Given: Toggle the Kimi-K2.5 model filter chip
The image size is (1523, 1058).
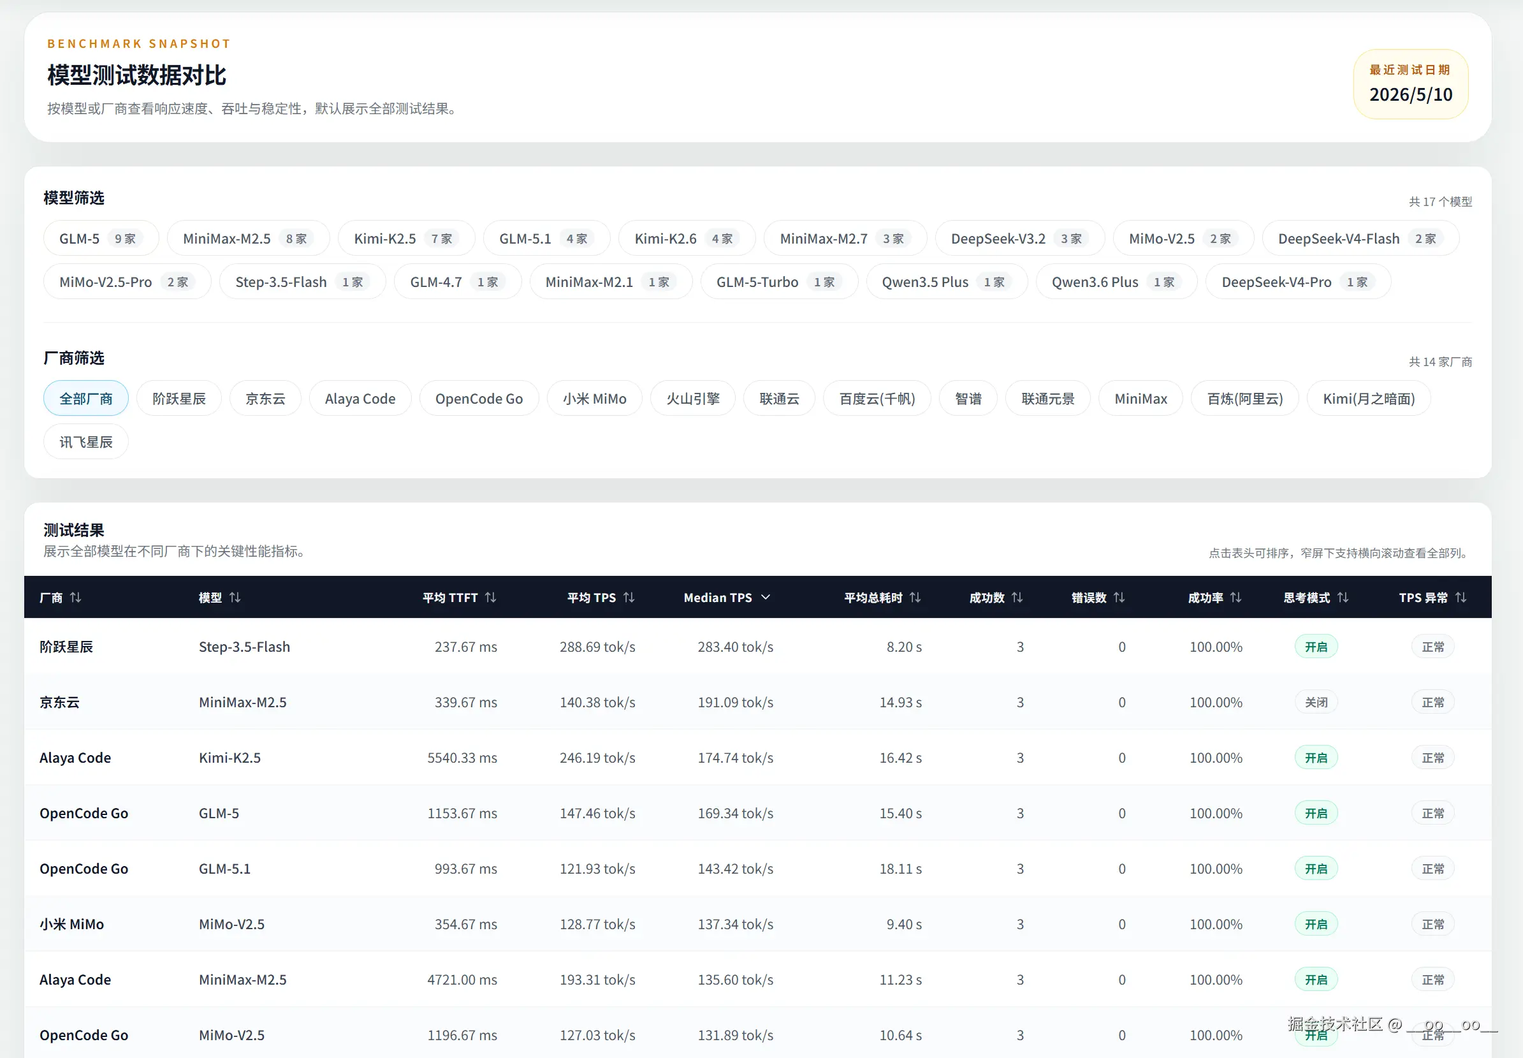Looking at the screenshot, I should pyautogui.click(x=406, y=239).
